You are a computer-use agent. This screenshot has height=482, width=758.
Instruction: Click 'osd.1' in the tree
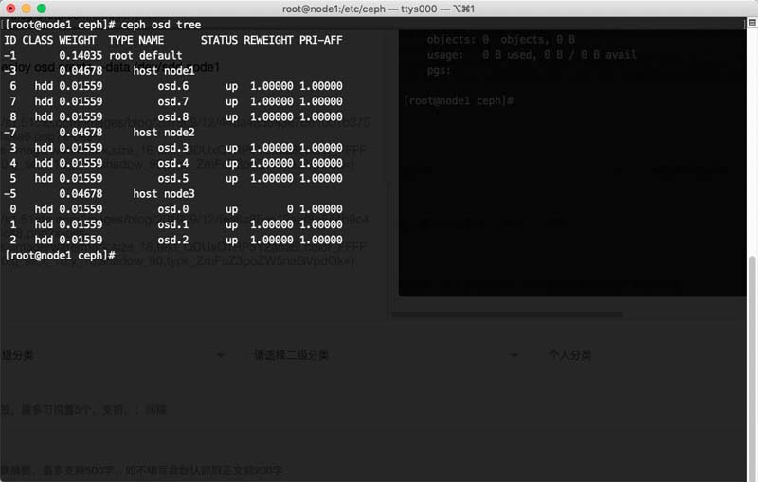click(173, 224)
